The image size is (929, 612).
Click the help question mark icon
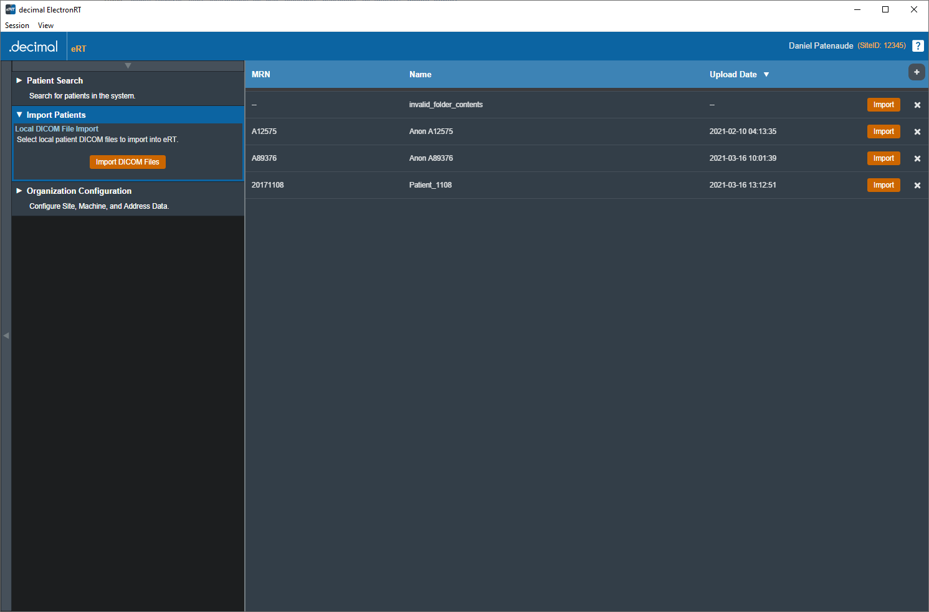point(918,46)
